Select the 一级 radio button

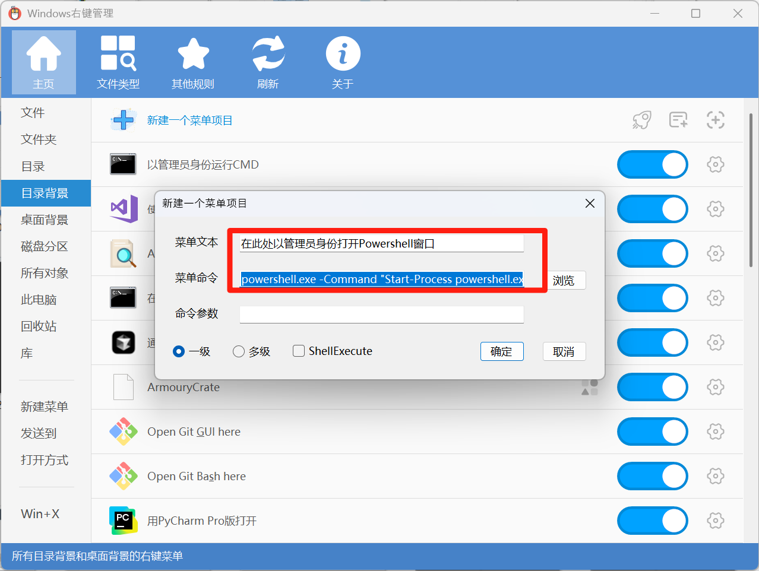(x=179, y=351)
